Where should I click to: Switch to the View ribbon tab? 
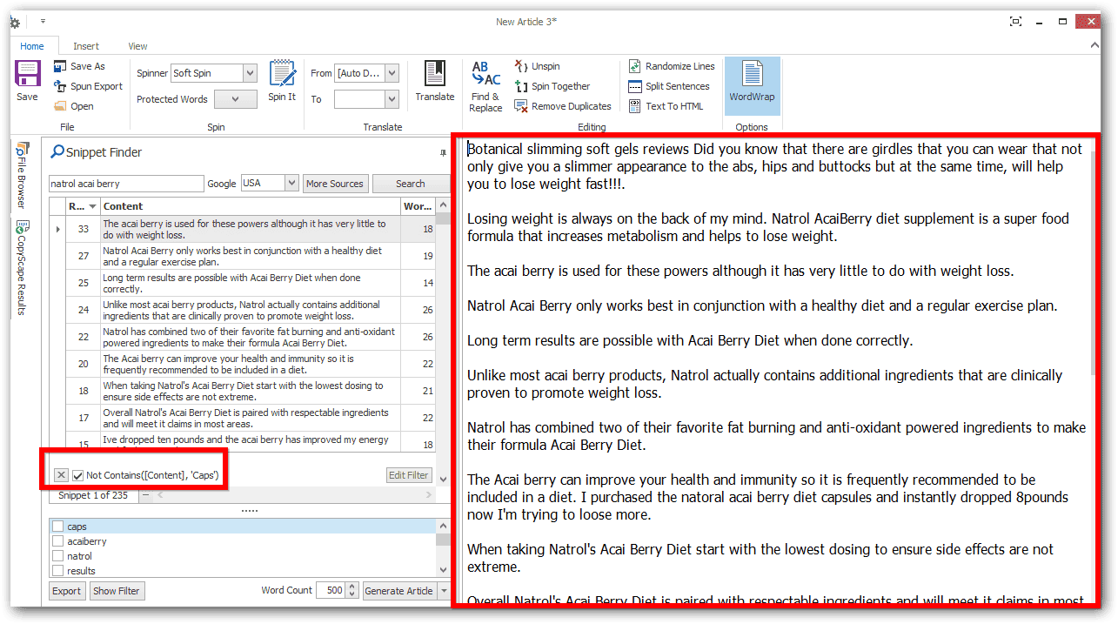[137, 46]
